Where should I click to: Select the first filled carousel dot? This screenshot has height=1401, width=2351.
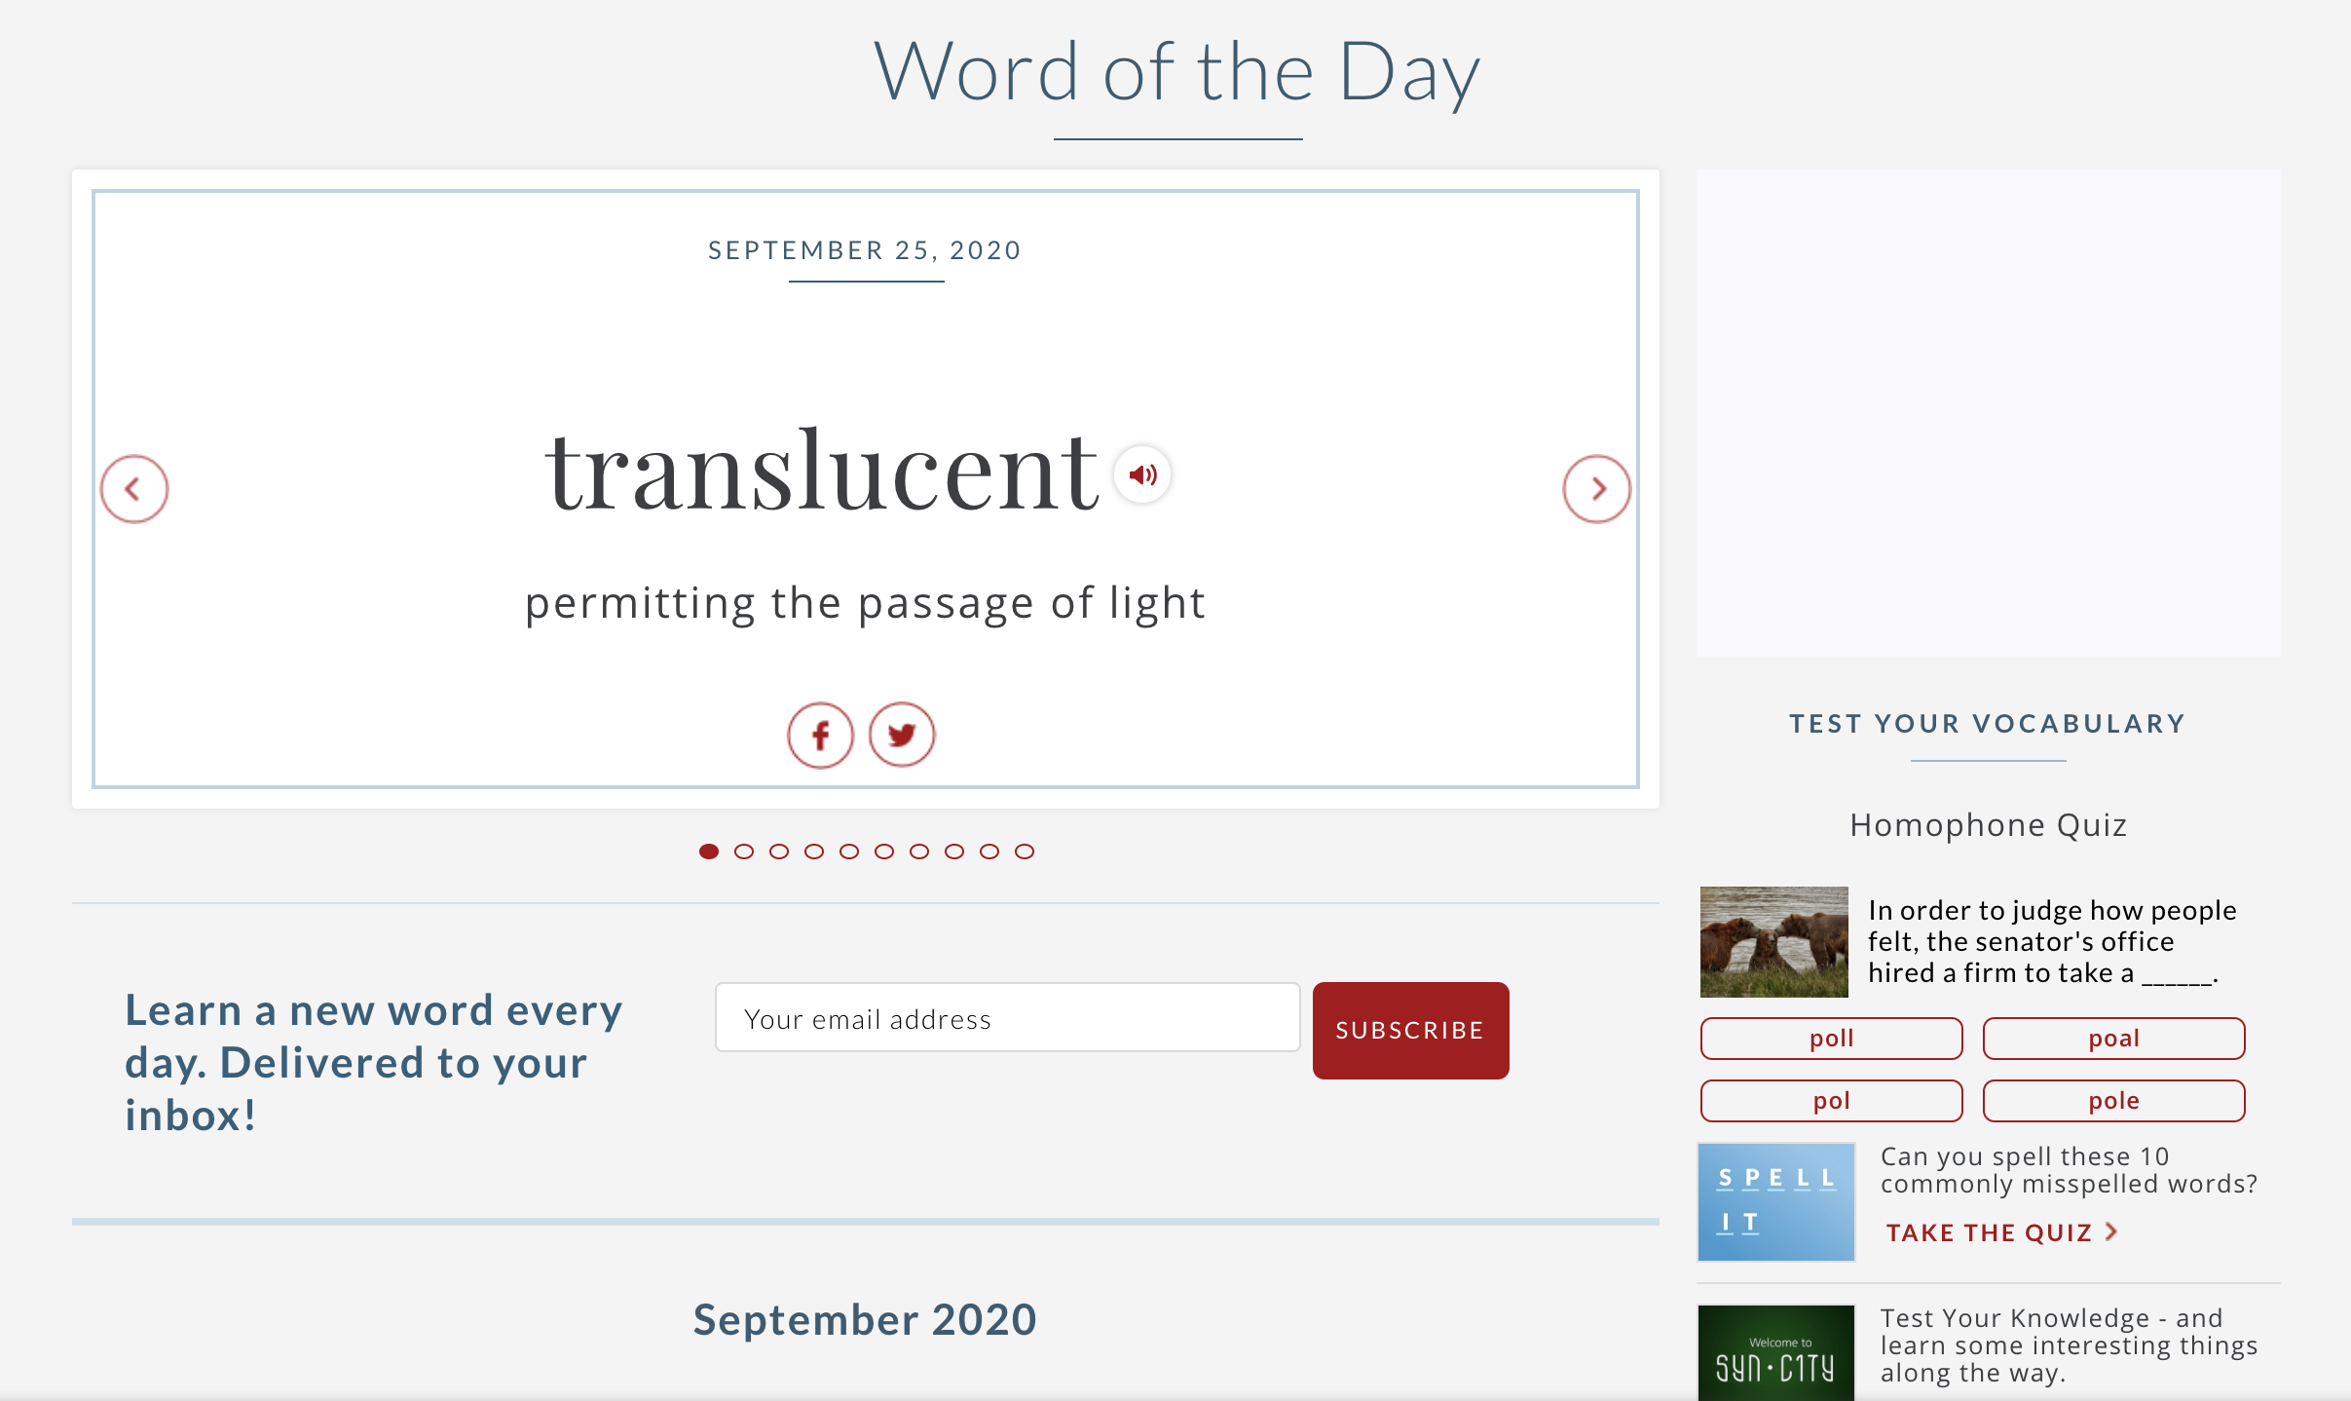pos(709,852)
